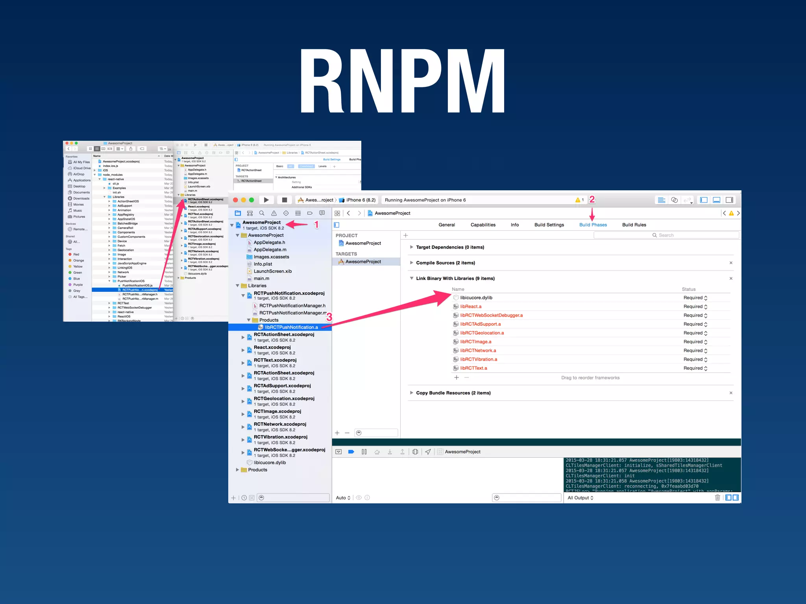Select the Version editor icon
The image size is (806, 604).
(688, 200)
